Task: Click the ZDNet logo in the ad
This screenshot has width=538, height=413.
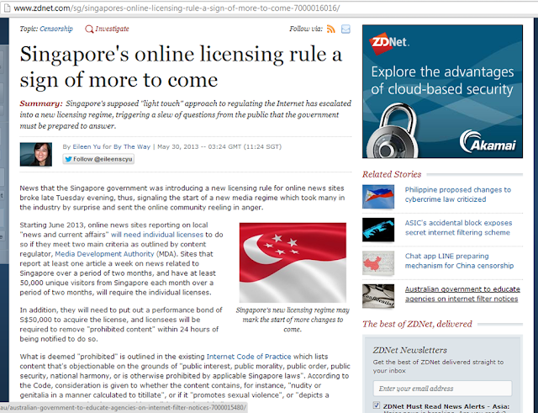Action: pyautogui.click(x=389, y=43)
